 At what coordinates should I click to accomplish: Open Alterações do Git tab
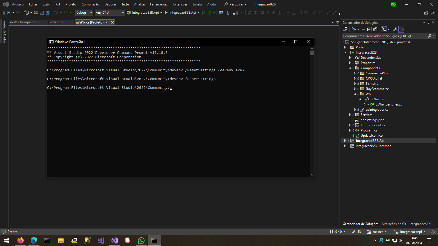[406, 224]
